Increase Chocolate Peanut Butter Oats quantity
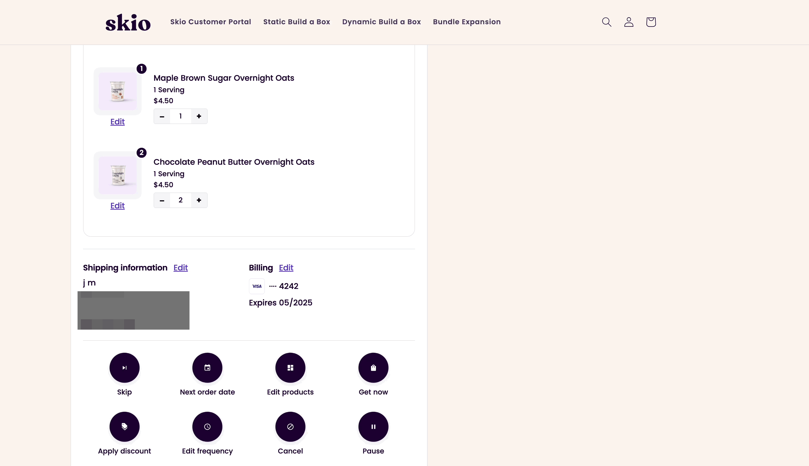The height and width of the screenshot is (466, 809). [199, 200]
